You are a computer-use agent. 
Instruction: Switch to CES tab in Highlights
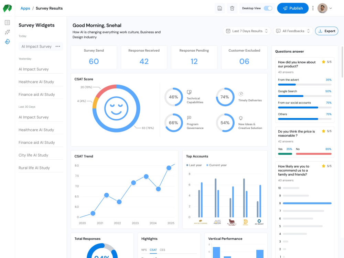click(162, 250)
